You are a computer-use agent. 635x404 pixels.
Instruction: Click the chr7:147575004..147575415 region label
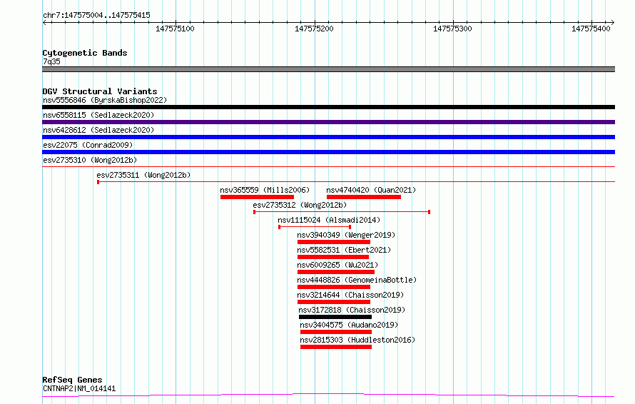[96, 16]
